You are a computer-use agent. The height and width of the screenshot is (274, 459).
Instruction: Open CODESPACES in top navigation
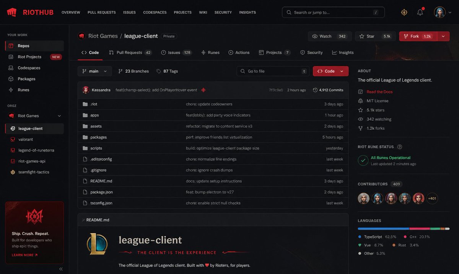155,13
